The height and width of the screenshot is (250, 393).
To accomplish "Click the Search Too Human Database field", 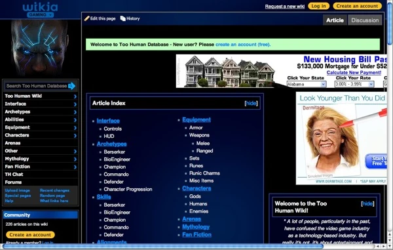I will point(36,86).
